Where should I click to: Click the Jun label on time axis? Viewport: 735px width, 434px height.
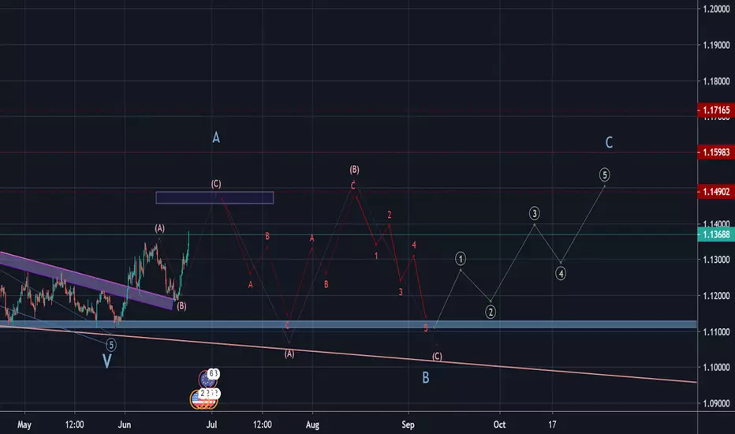click(x=125, y=425)
